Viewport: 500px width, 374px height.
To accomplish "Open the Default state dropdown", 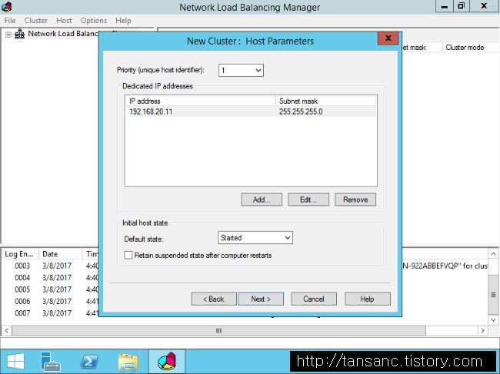I will coord(255,238).
